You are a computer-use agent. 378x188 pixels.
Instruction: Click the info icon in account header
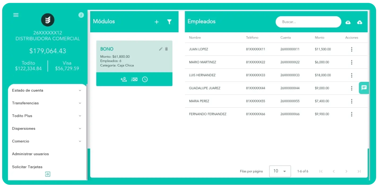click(x=81, y=15)
